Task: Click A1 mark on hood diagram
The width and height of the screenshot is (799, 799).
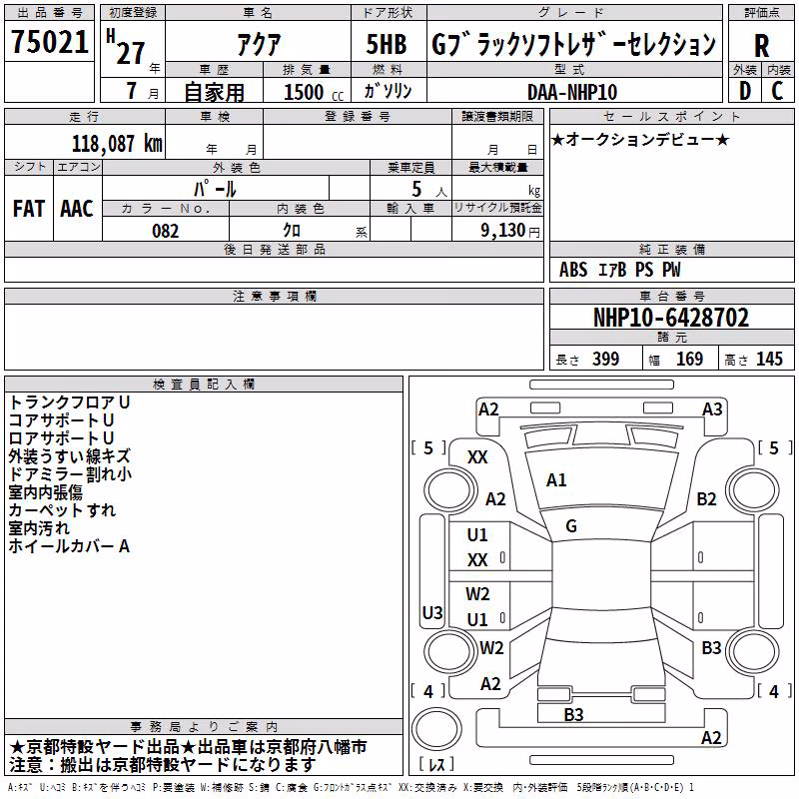Action: (556, 480)
